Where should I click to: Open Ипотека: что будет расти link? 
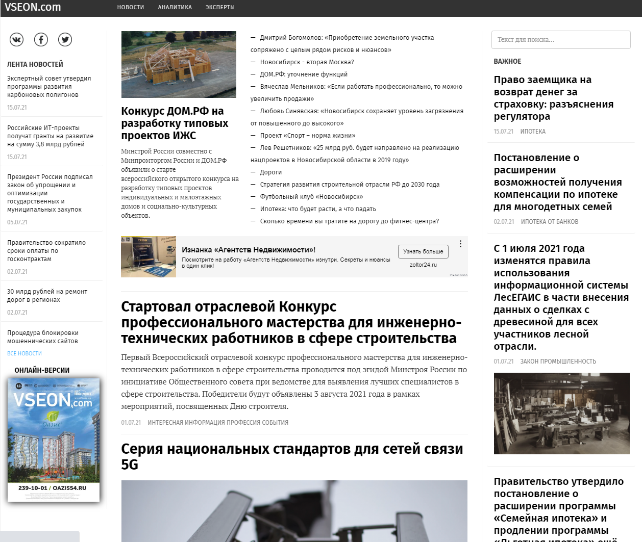(x=318, y=209)
